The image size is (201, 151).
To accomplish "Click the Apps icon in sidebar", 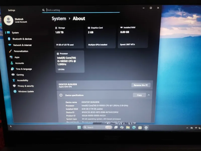I will (11, 57).
